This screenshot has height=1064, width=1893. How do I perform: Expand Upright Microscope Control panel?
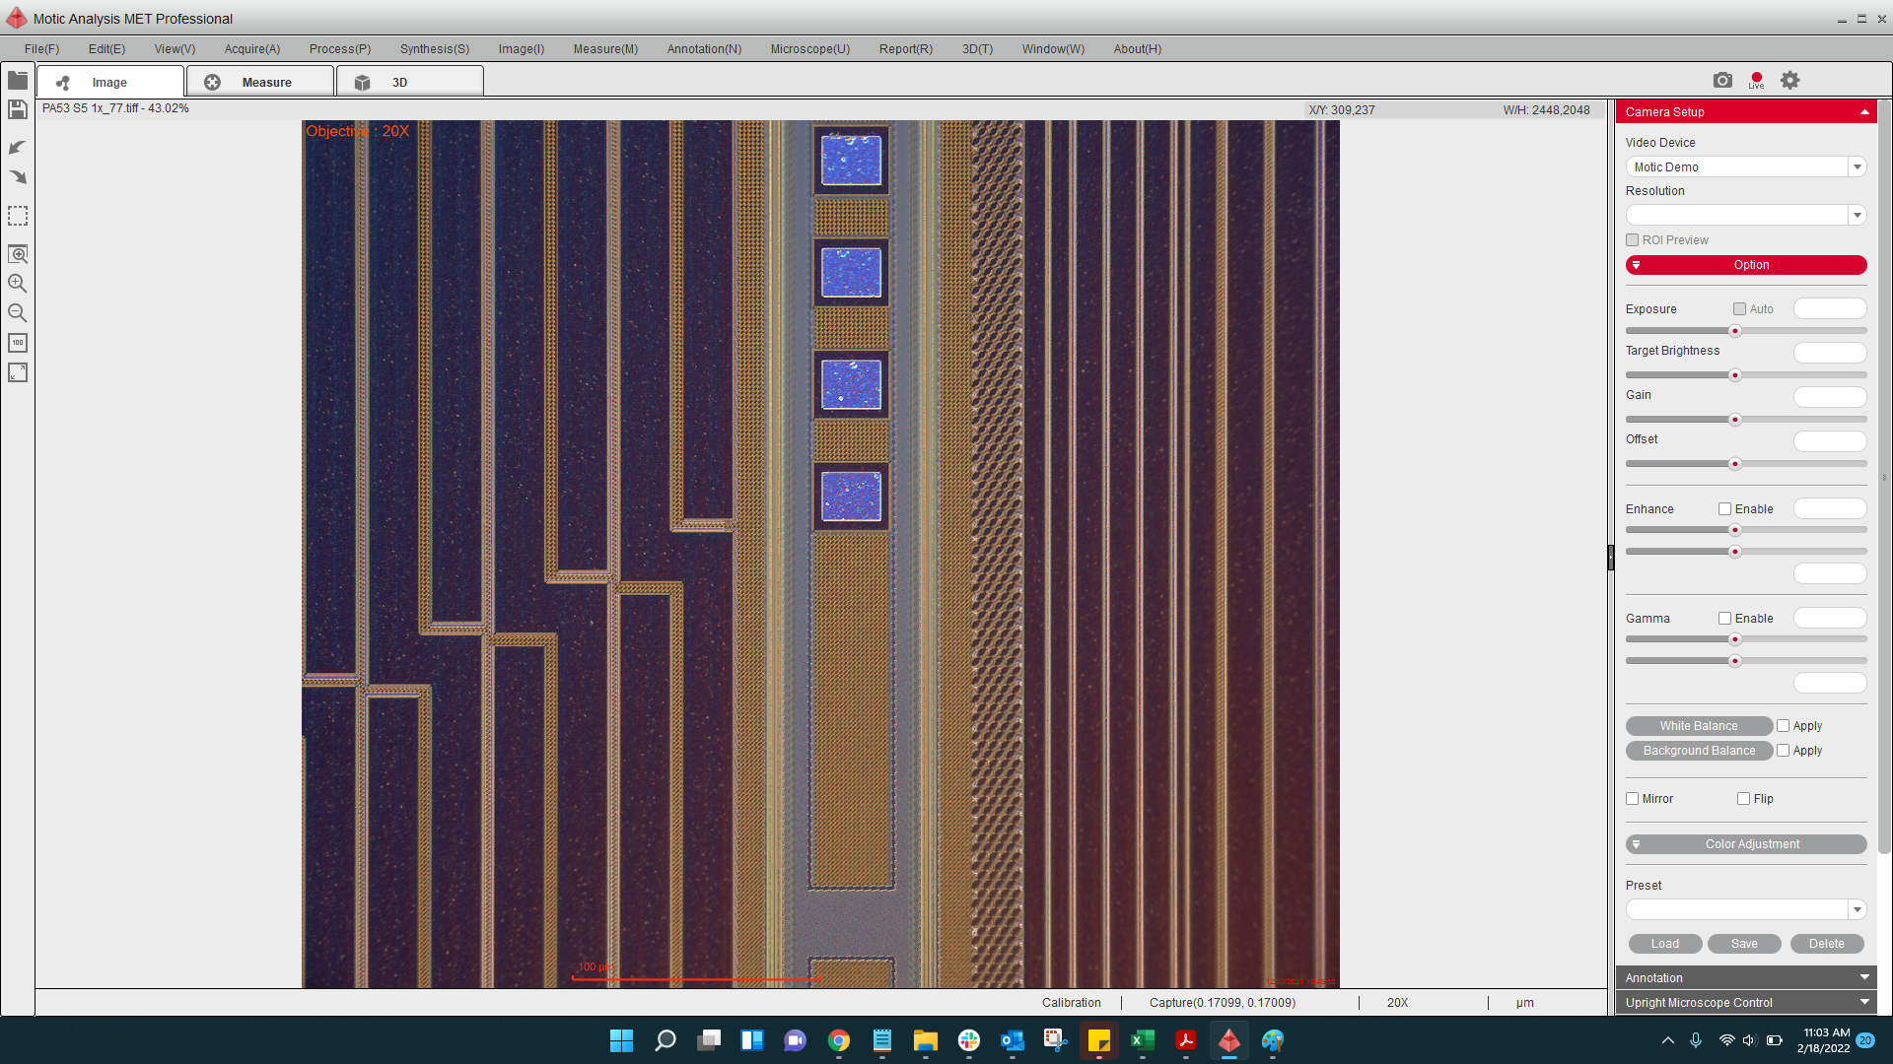(1746, 1003)
